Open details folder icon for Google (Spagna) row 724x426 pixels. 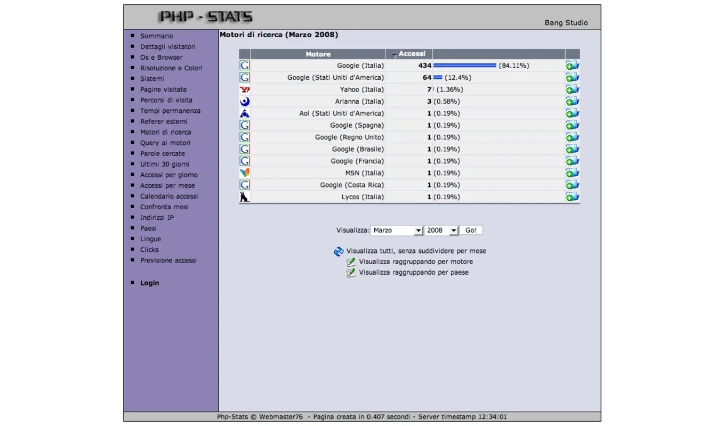(x=572, y=125)
